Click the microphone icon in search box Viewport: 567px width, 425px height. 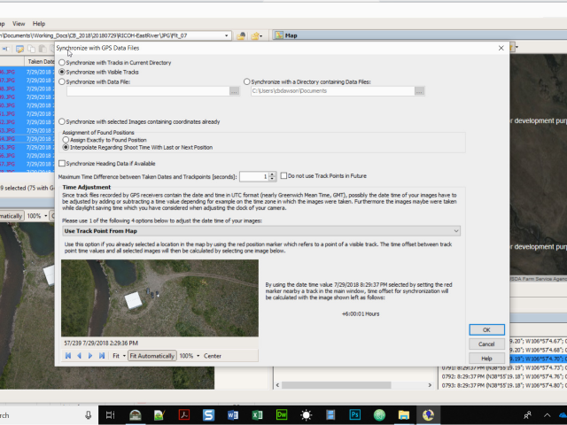click(x=88, y=415)
